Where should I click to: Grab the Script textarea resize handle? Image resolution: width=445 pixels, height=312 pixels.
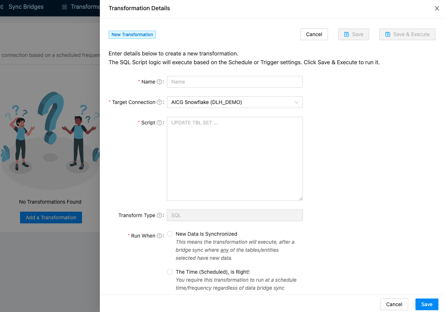click(x=301, y=199)
